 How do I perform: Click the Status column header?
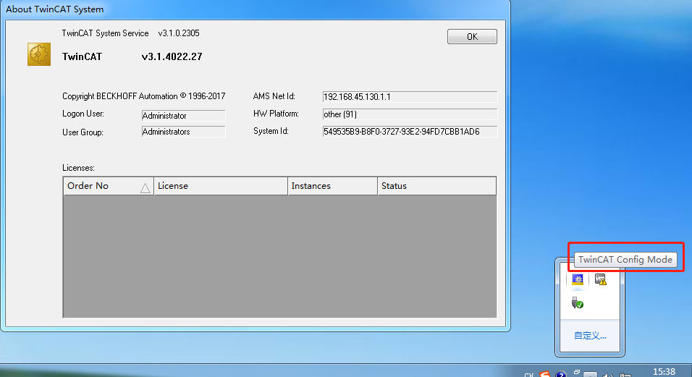(x=437, y=186)
